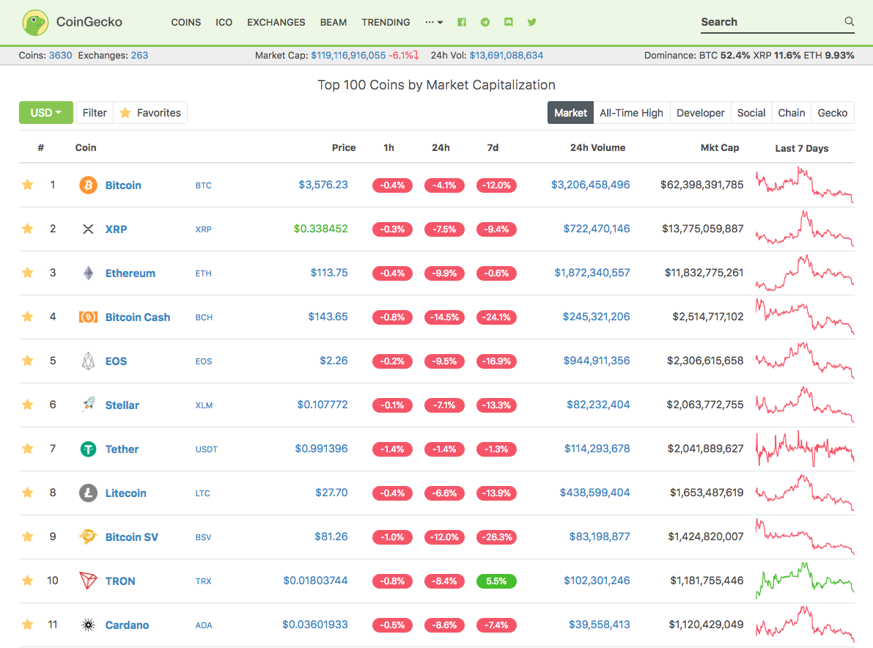The height and width of the screenshot is (648, 873).
Task: Open the Facebook social icon
Action: click(462, 22)
